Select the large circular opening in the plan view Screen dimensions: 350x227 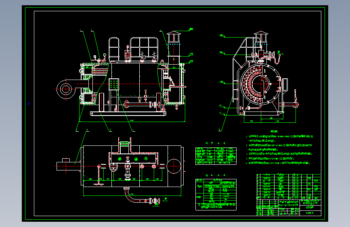pos(174,166)
